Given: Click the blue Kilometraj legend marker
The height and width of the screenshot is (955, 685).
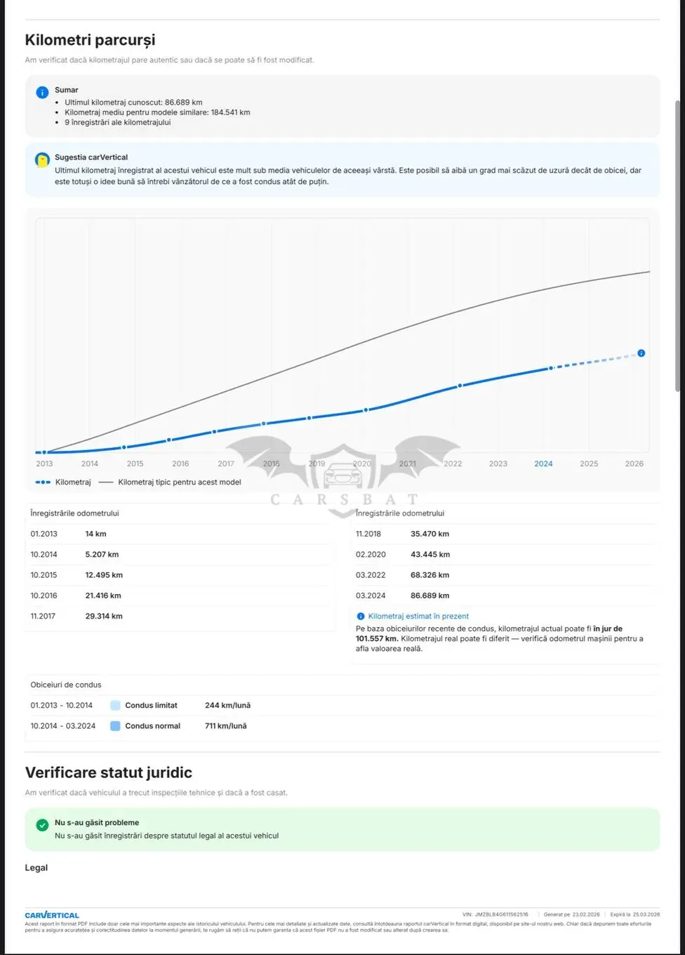Looking at the screenshot, I should tap(43, 482).
